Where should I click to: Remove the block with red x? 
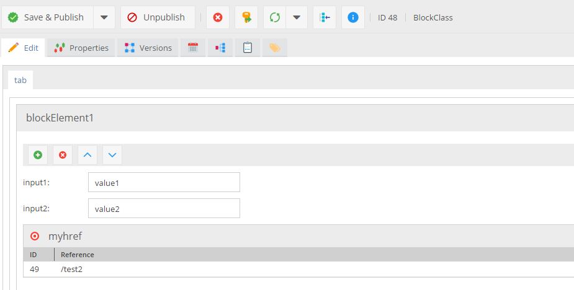(x=63, y=155)
